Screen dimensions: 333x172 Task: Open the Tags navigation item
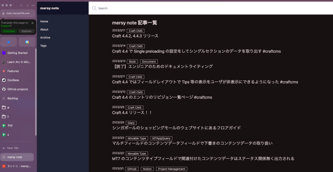tap(43, 46)
